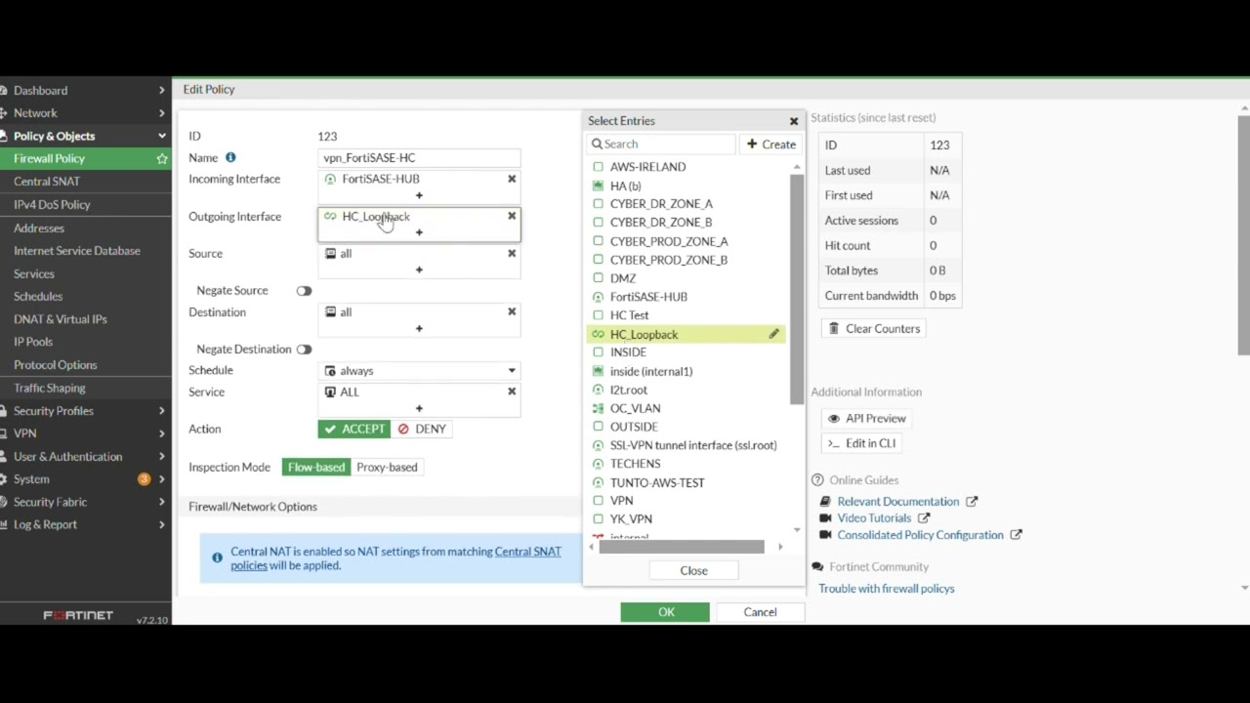Click the Search field in Select Entries

tap(661, 144)
